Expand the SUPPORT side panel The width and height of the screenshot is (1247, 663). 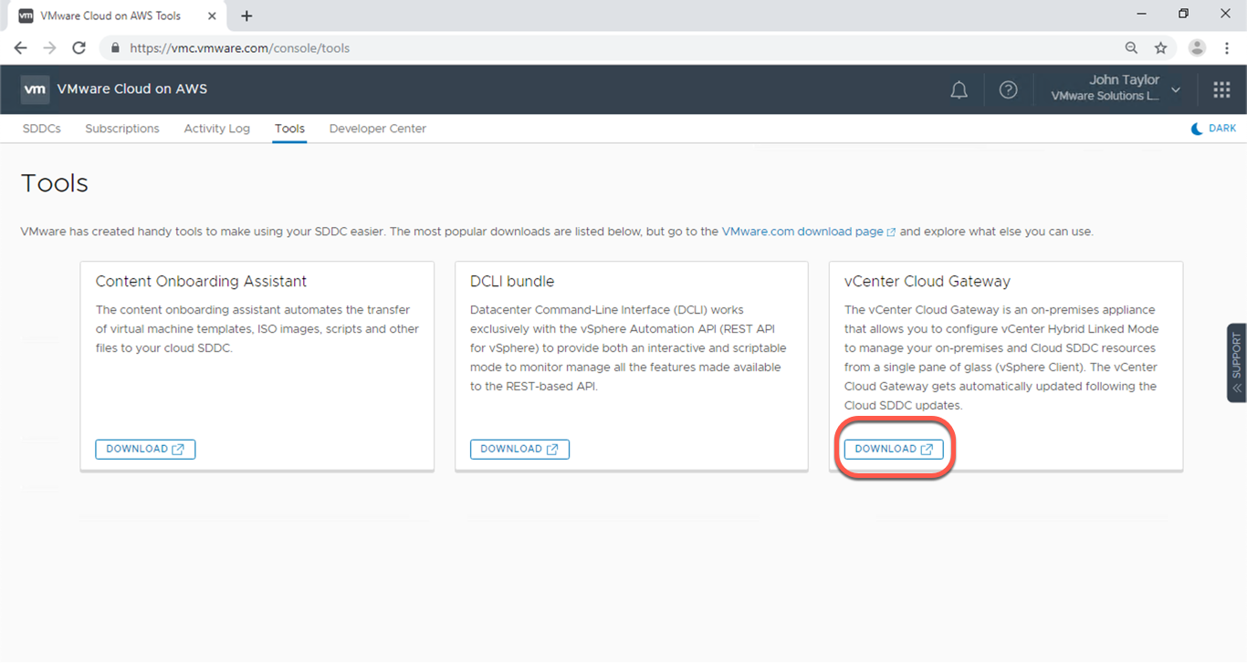tap(1237, 362)
